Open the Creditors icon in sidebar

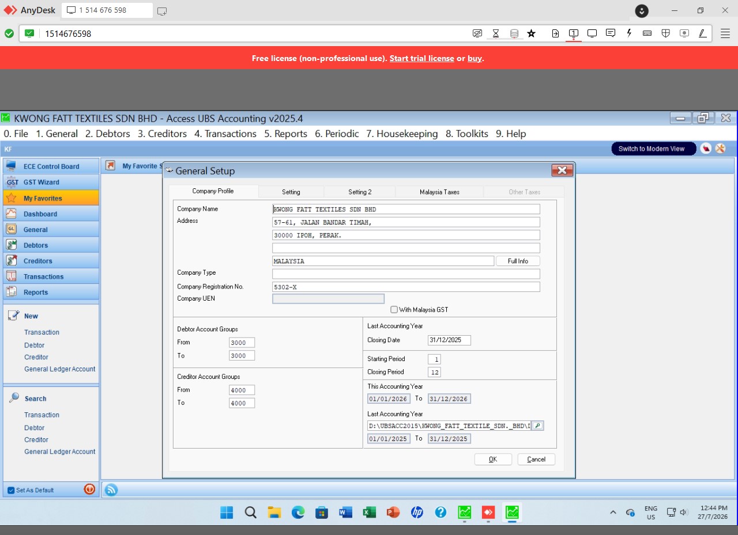(11, 260)
